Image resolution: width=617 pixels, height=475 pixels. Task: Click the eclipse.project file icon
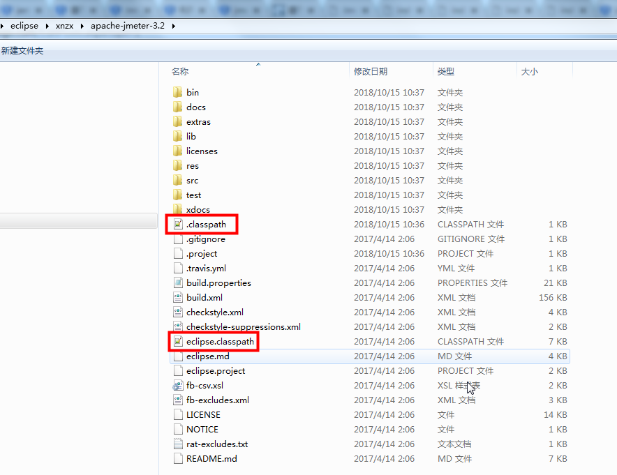click(178, 371)
